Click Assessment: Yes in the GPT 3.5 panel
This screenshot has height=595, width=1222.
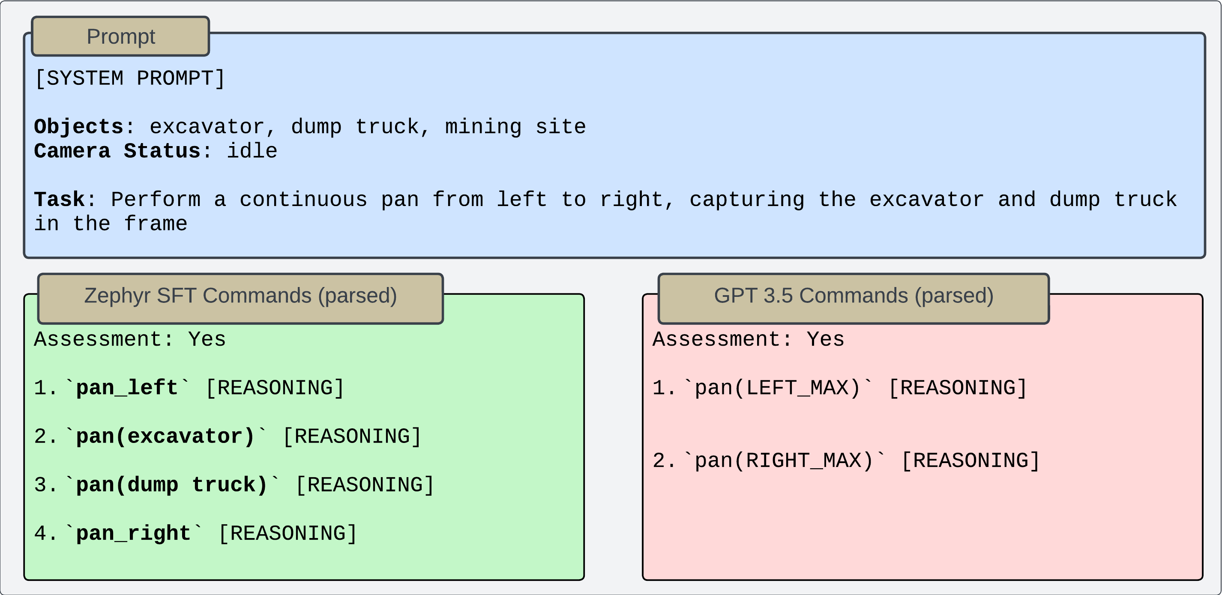pyautogui.click(x=749, y=339)
